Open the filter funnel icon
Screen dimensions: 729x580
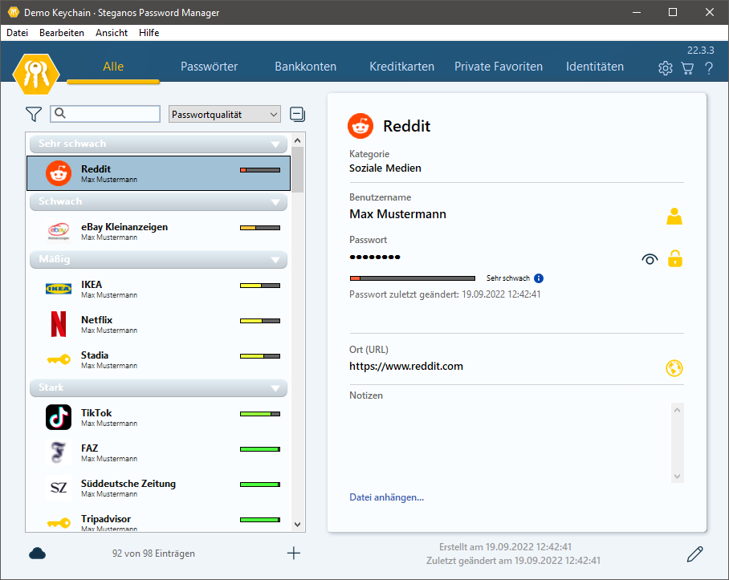coord(34,114)
